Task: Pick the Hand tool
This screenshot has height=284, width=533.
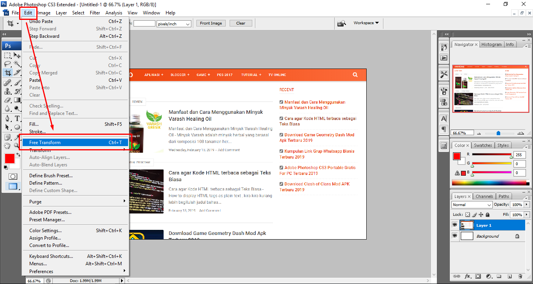Action: tap(7, 146)
